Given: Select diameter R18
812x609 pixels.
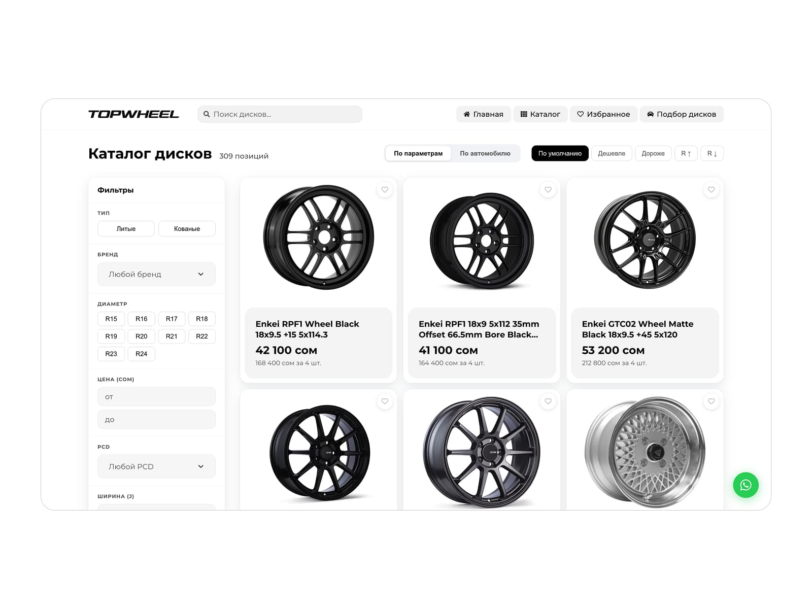Looking at the screenshot, I should [202, 319].
